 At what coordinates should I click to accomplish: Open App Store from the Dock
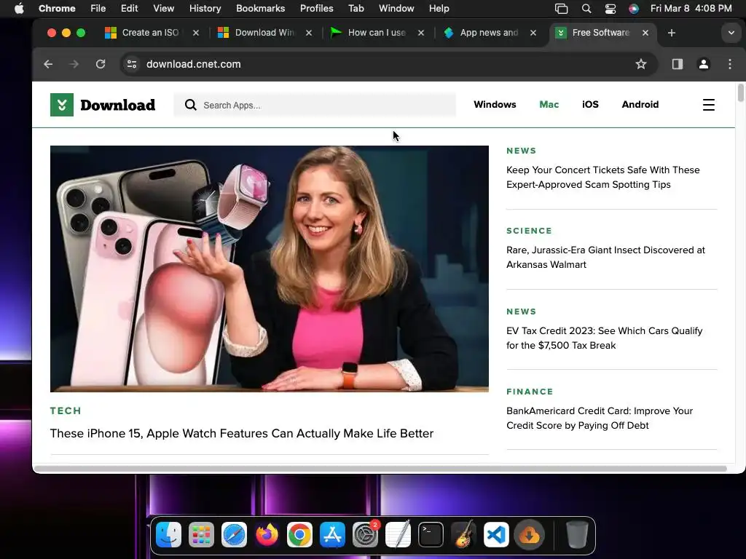tap(332, 535)
